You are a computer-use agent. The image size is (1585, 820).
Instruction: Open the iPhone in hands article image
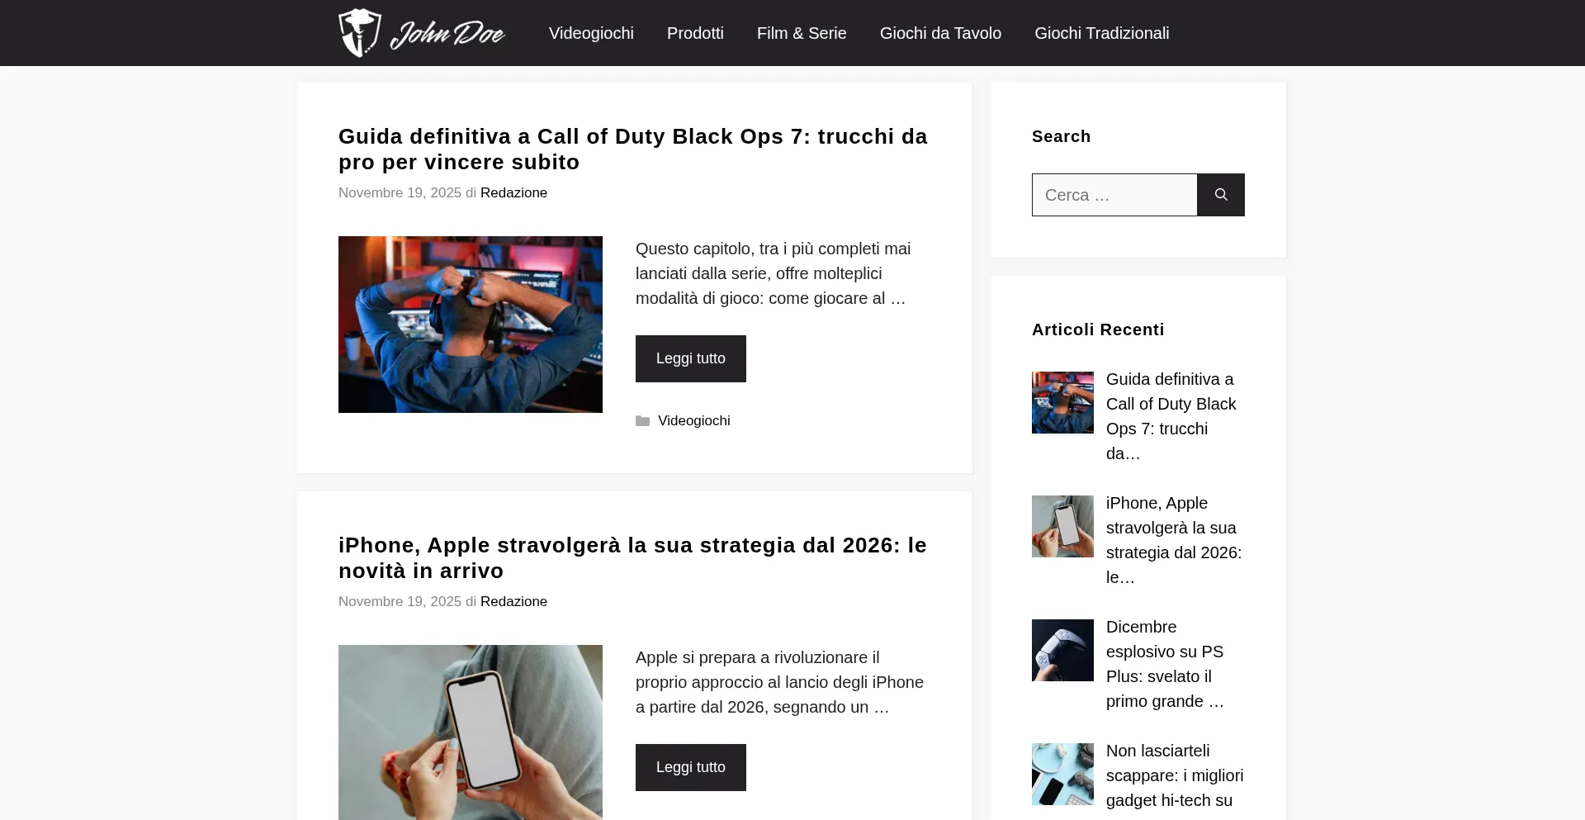pos(471,732)
